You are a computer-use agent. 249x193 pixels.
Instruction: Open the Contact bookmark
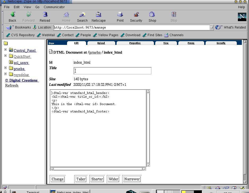65,35
